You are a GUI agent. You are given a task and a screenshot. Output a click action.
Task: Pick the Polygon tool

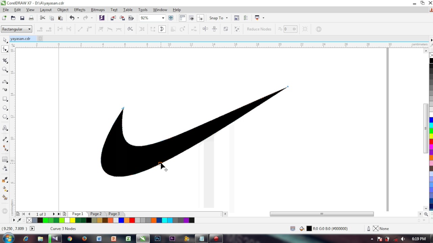(x=5, y=117)
